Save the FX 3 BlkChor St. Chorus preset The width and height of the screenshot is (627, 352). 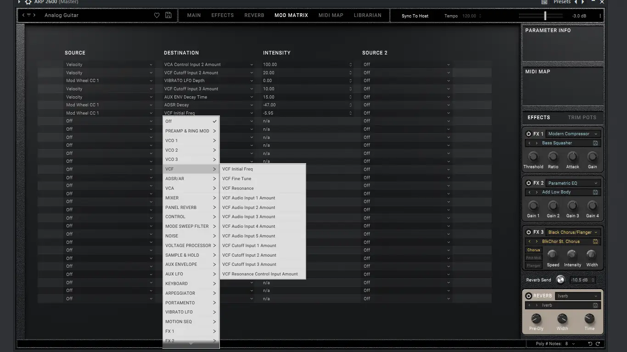595,242
